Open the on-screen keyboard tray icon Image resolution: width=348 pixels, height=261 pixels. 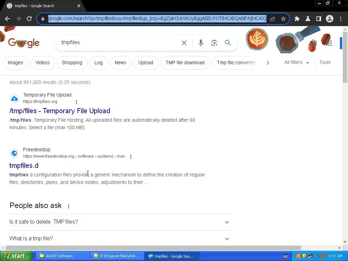click(285, 256)
